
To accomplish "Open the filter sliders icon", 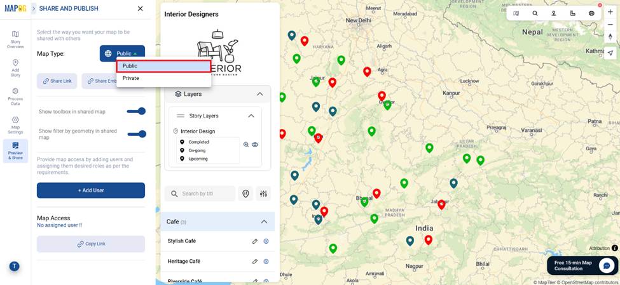I will pos(263,194).
